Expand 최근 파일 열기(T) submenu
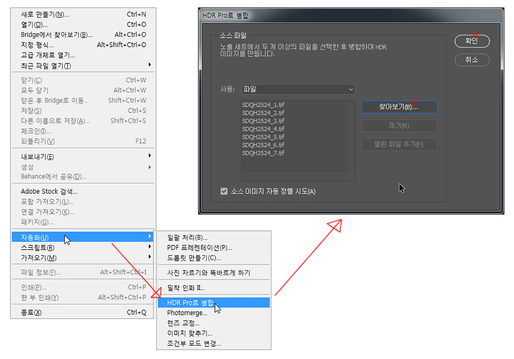514x359 pixels. click(83, 66)
